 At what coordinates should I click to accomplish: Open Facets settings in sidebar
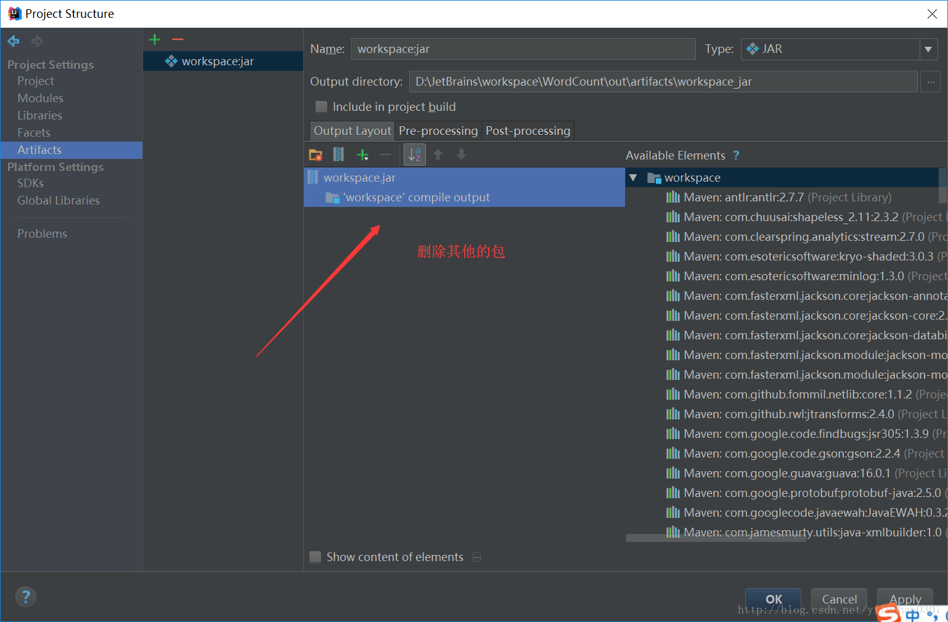(x=34, y=132)
